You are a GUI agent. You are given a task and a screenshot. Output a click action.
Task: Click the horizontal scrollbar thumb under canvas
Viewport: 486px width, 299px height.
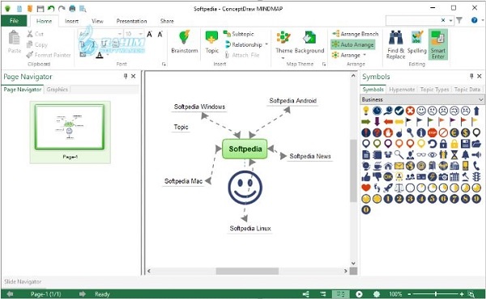pos(247,272)
